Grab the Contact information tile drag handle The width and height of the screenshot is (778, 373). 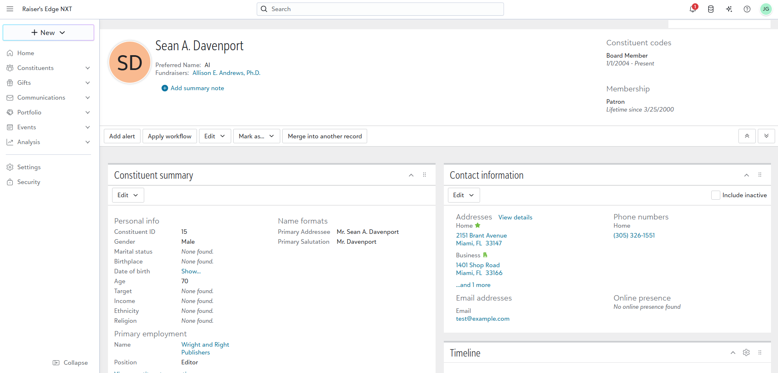[x=760, y=175]
